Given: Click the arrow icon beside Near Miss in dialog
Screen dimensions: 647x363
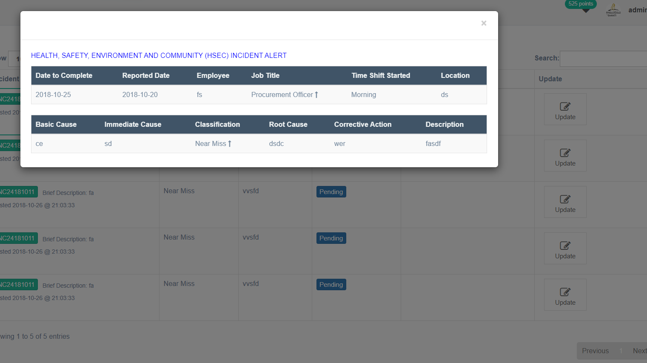Looking at the screenshot, I should pyautogui.click(x=230, y=144).
